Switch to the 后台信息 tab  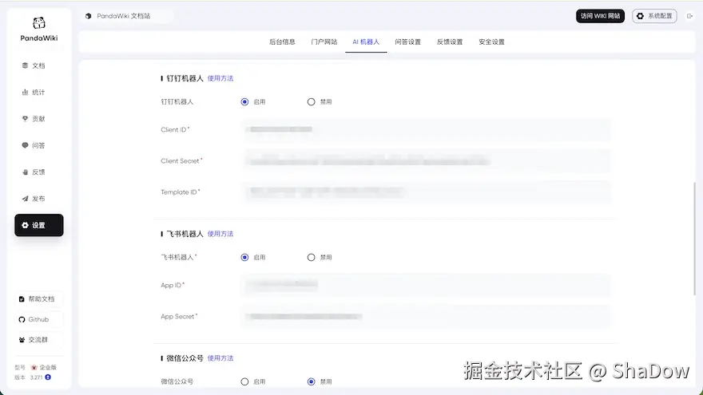tap(282, 42)
